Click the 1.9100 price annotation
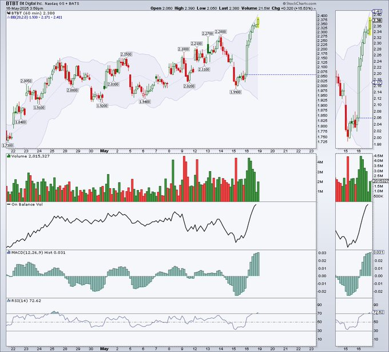Screen dimensions: 389x352 (39, 108)
